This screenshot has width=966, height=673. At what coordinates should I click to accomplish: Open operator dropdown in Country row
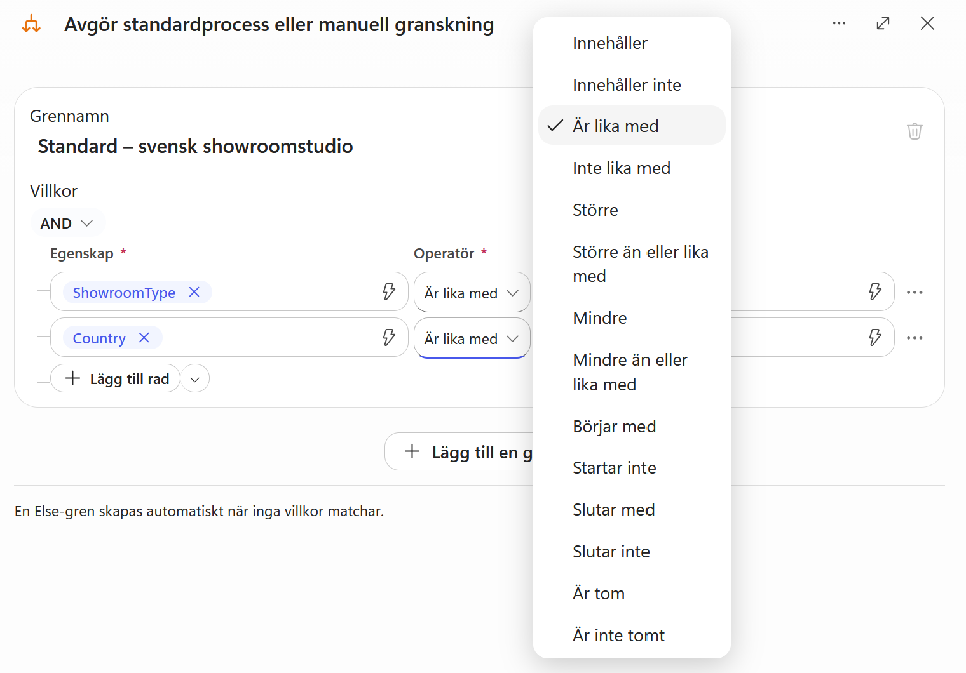pos(472,338)
